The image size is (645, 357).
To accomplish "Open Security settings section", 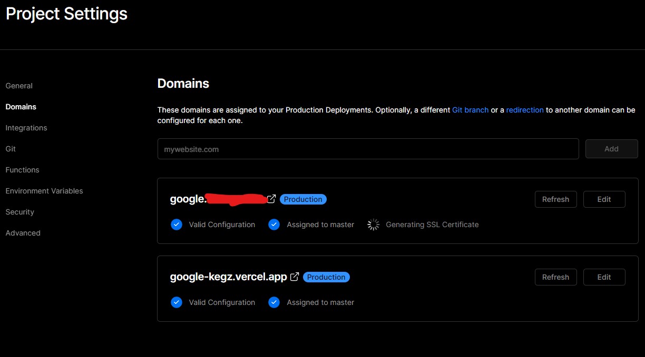I will tap(19, 212).
